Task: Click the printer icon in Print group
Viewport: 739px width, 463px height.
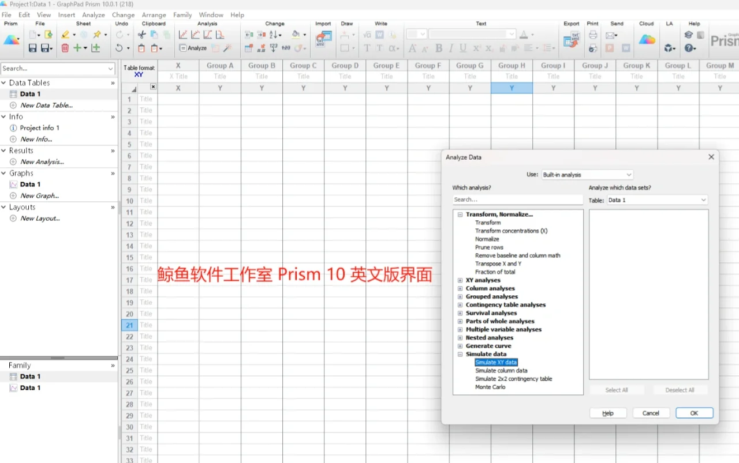Action: [593, 35]
